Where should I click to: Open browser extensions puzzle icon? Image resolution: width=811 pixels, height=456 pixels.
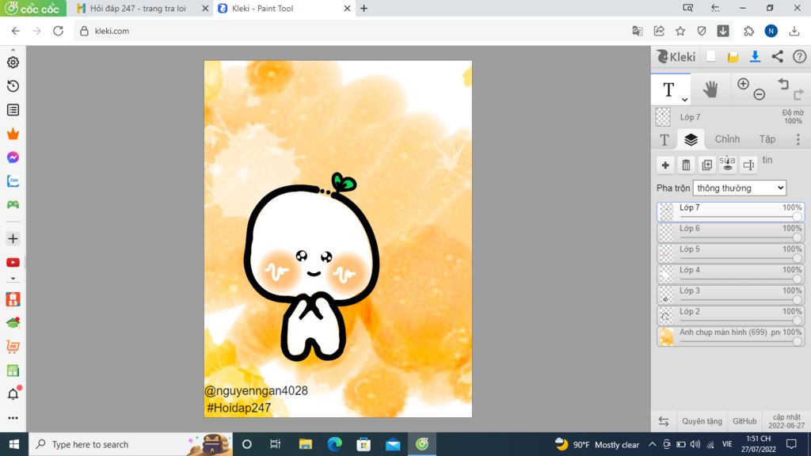(748, 31)
